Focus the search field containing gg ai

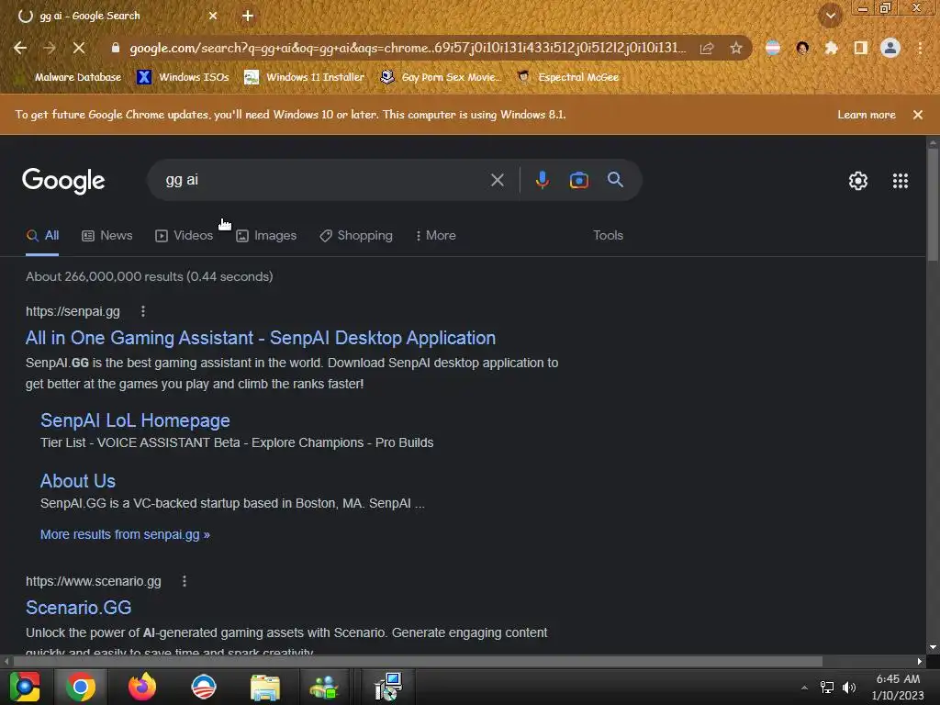(324, 180)
